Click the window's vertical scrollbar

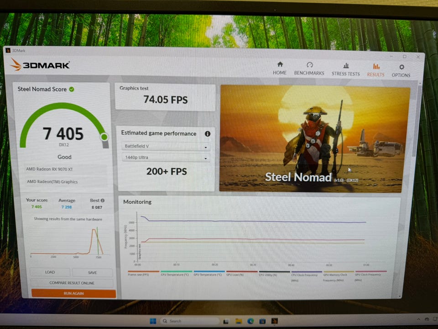coord(417,120)
